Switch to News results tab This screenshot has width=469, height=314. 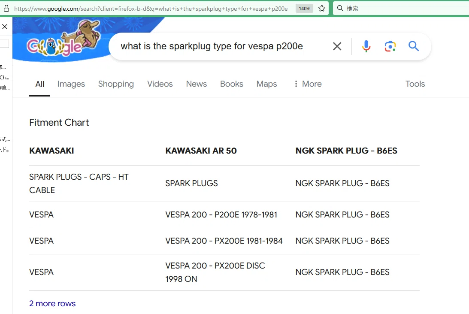click(197, 84)
